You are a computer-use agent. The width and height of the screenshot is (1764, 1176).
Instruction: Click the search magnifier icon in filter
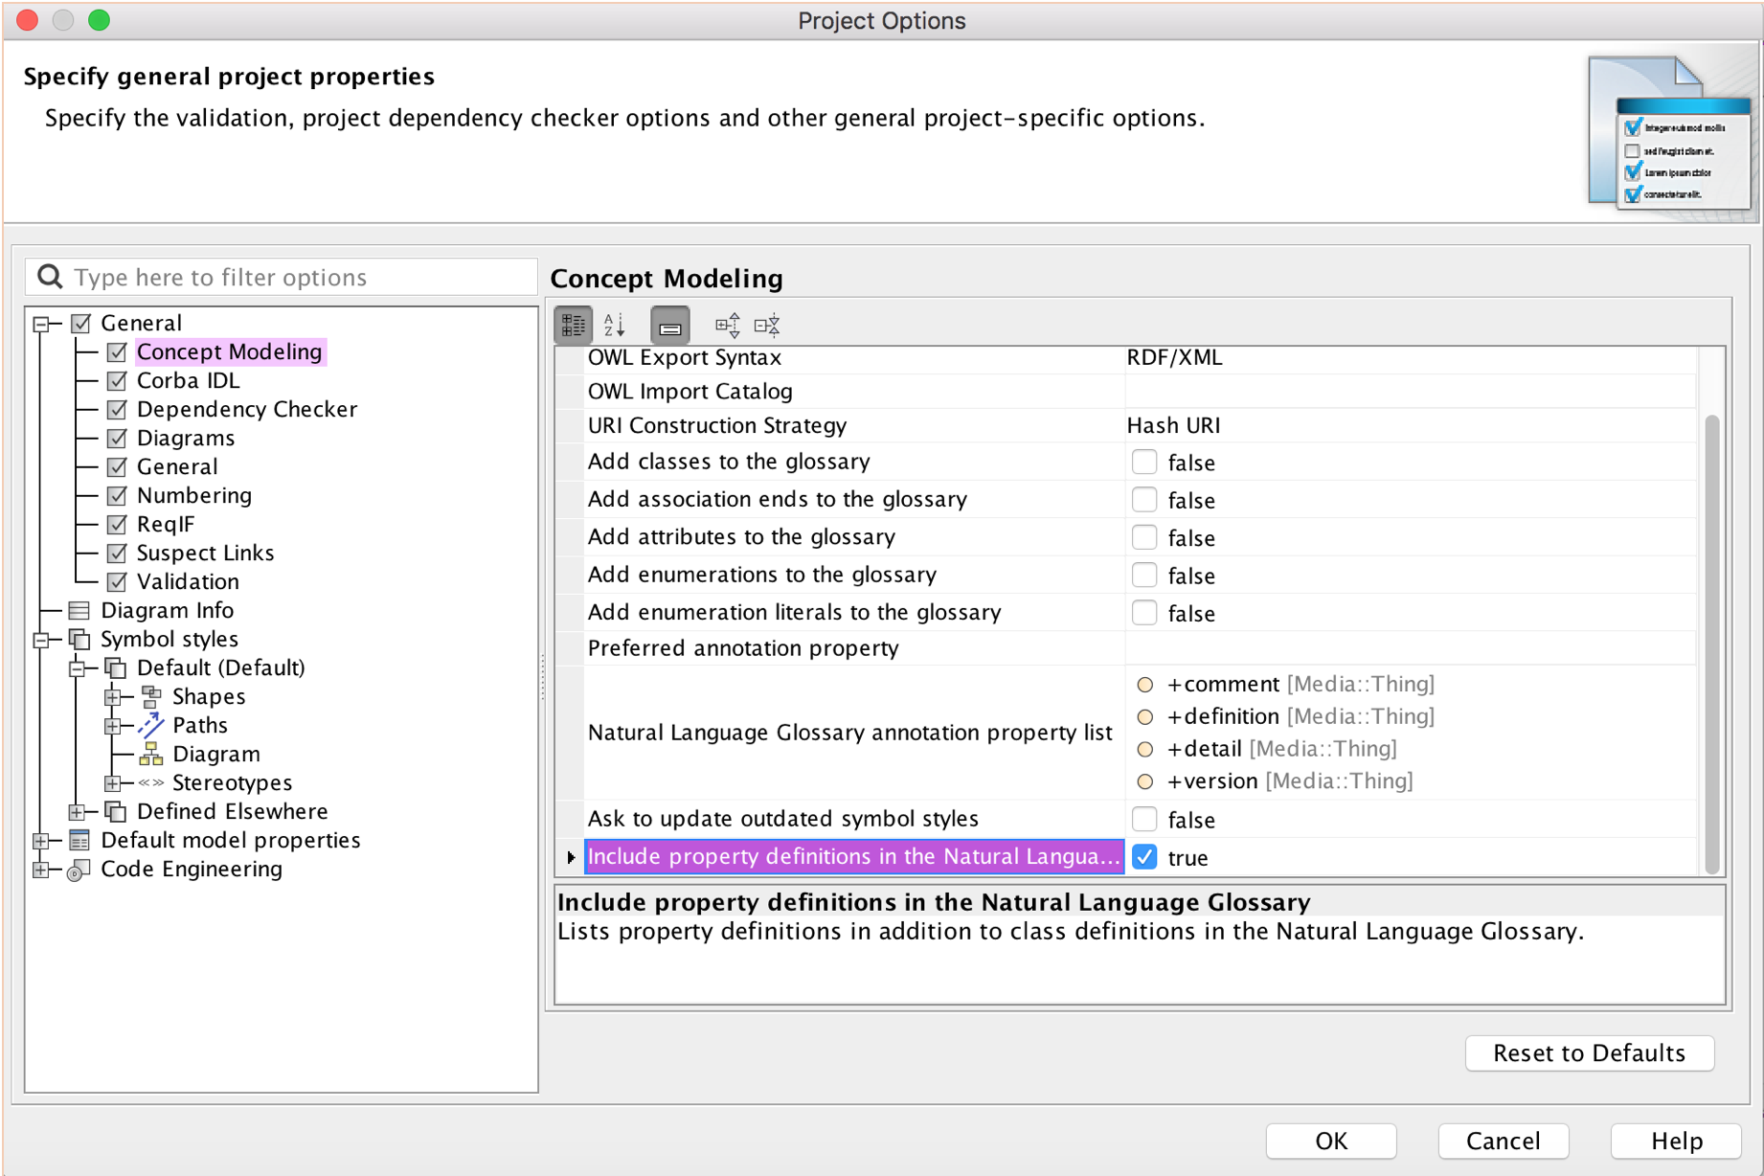click(x=50, y=277)
